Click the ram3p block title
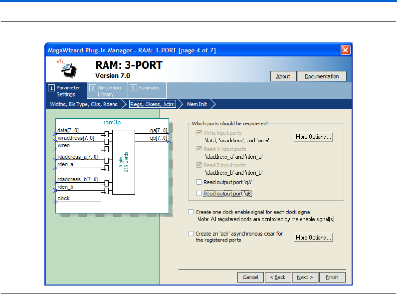 (x=112, y=122)
